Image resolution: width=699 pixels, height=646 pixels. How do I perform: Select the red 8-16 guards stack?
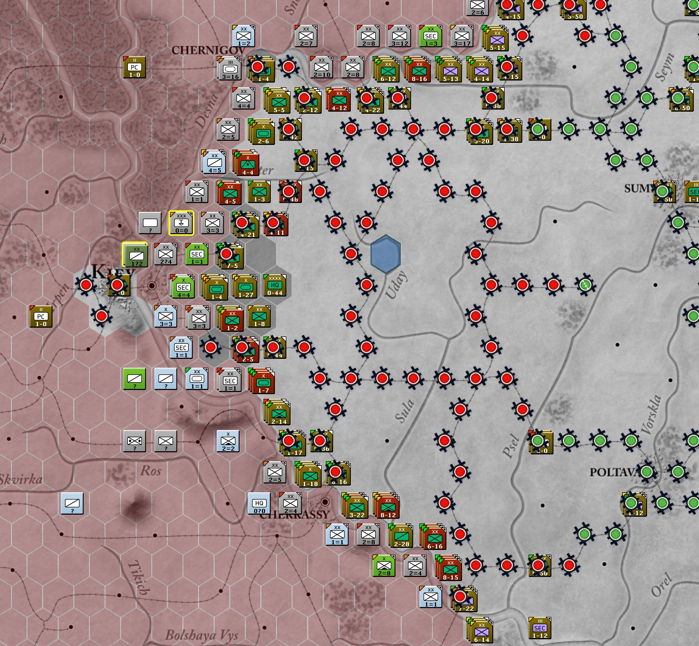(x=417, y=69)
